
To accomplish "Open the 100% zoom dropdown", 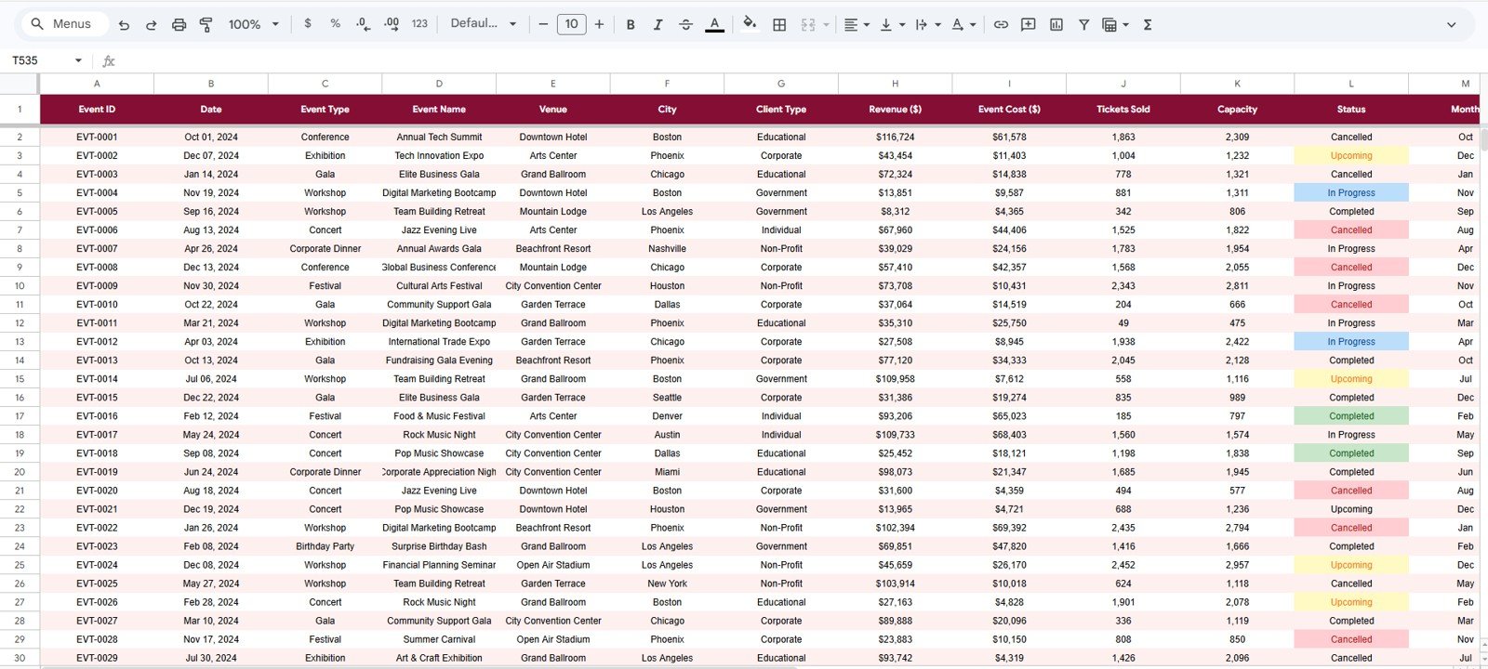I will 254,24.
